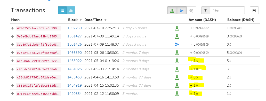This screenshot has height=101, width=266.
Task: Open block 1466390 link
Action: point(75,53)
